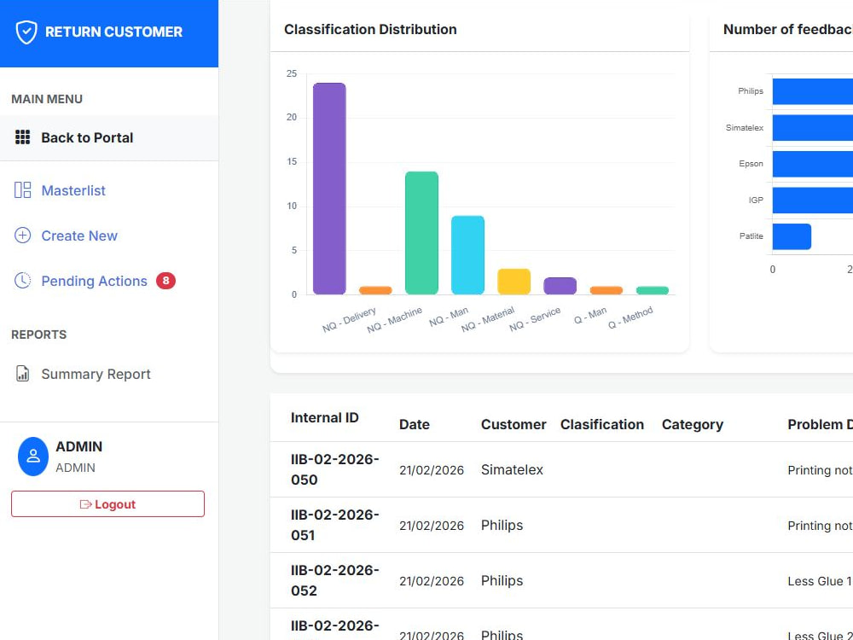Open the Back to Portal menu item
Image resolution: width=853 pixels, height=640 pixels.
(x=109, y=137)
